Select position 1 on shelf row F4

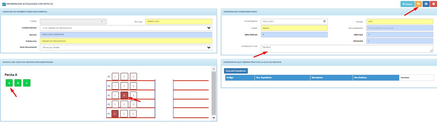tap(115, 86)
